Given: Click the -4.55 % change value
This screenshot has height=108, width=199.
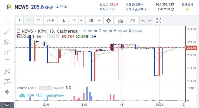Looking at the screenshot, I should [61, 7].
